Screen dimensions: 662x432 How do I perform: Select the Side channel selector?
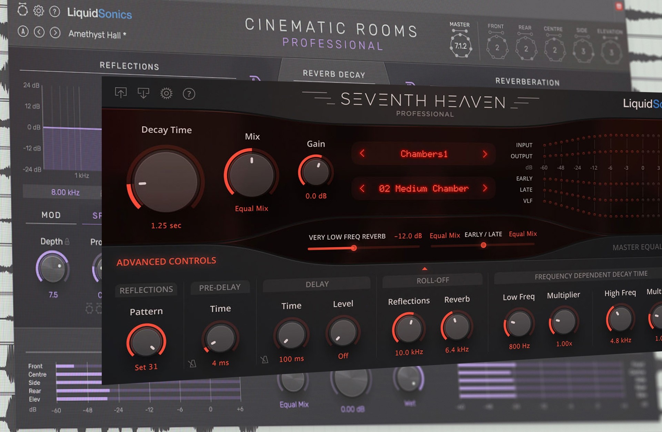pyautogui.click(x=583, y=51)
